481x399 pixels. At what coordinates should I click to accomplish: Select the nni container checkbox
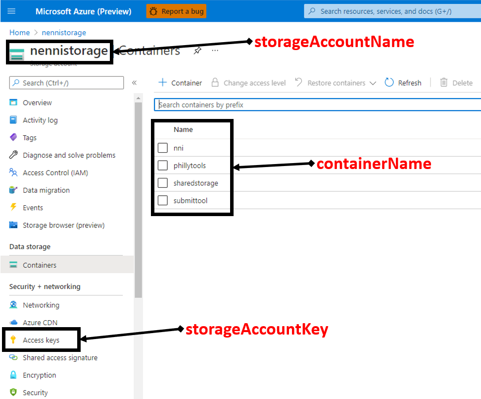(x=163, y=148)
